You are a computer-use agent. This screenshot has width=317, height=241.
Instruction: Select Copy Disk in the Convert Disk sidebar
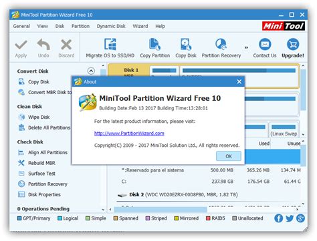click(33, 81)
